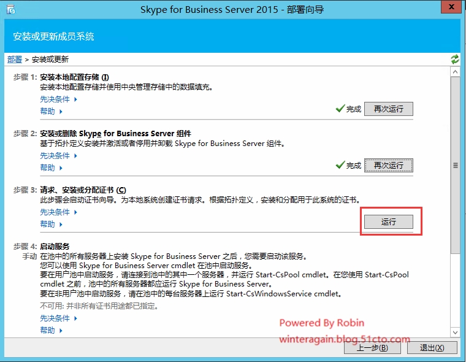Click the scrollbar up arrow

[455, 72]
